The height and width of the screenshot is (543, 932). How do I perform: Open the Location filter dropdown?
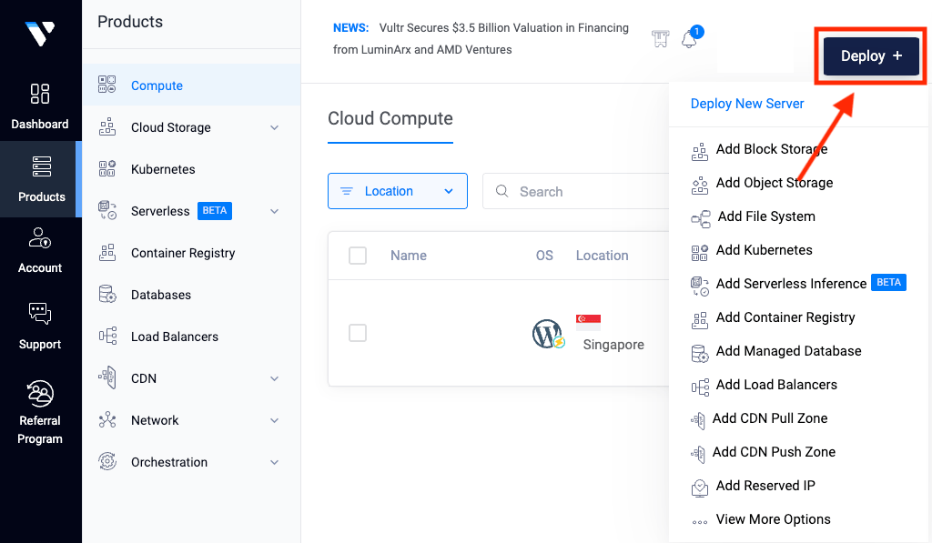tap(398, 191)
